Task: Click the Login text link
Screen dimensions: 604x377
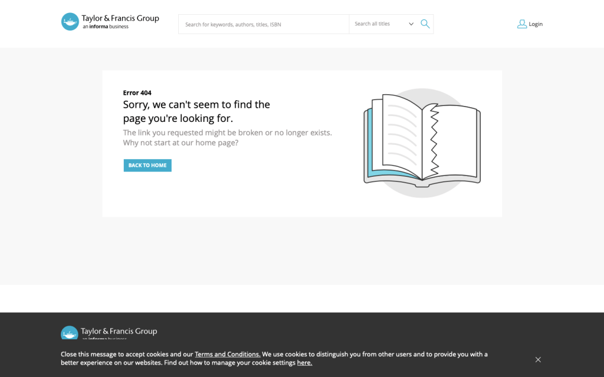Action: (x=536, y=24)
